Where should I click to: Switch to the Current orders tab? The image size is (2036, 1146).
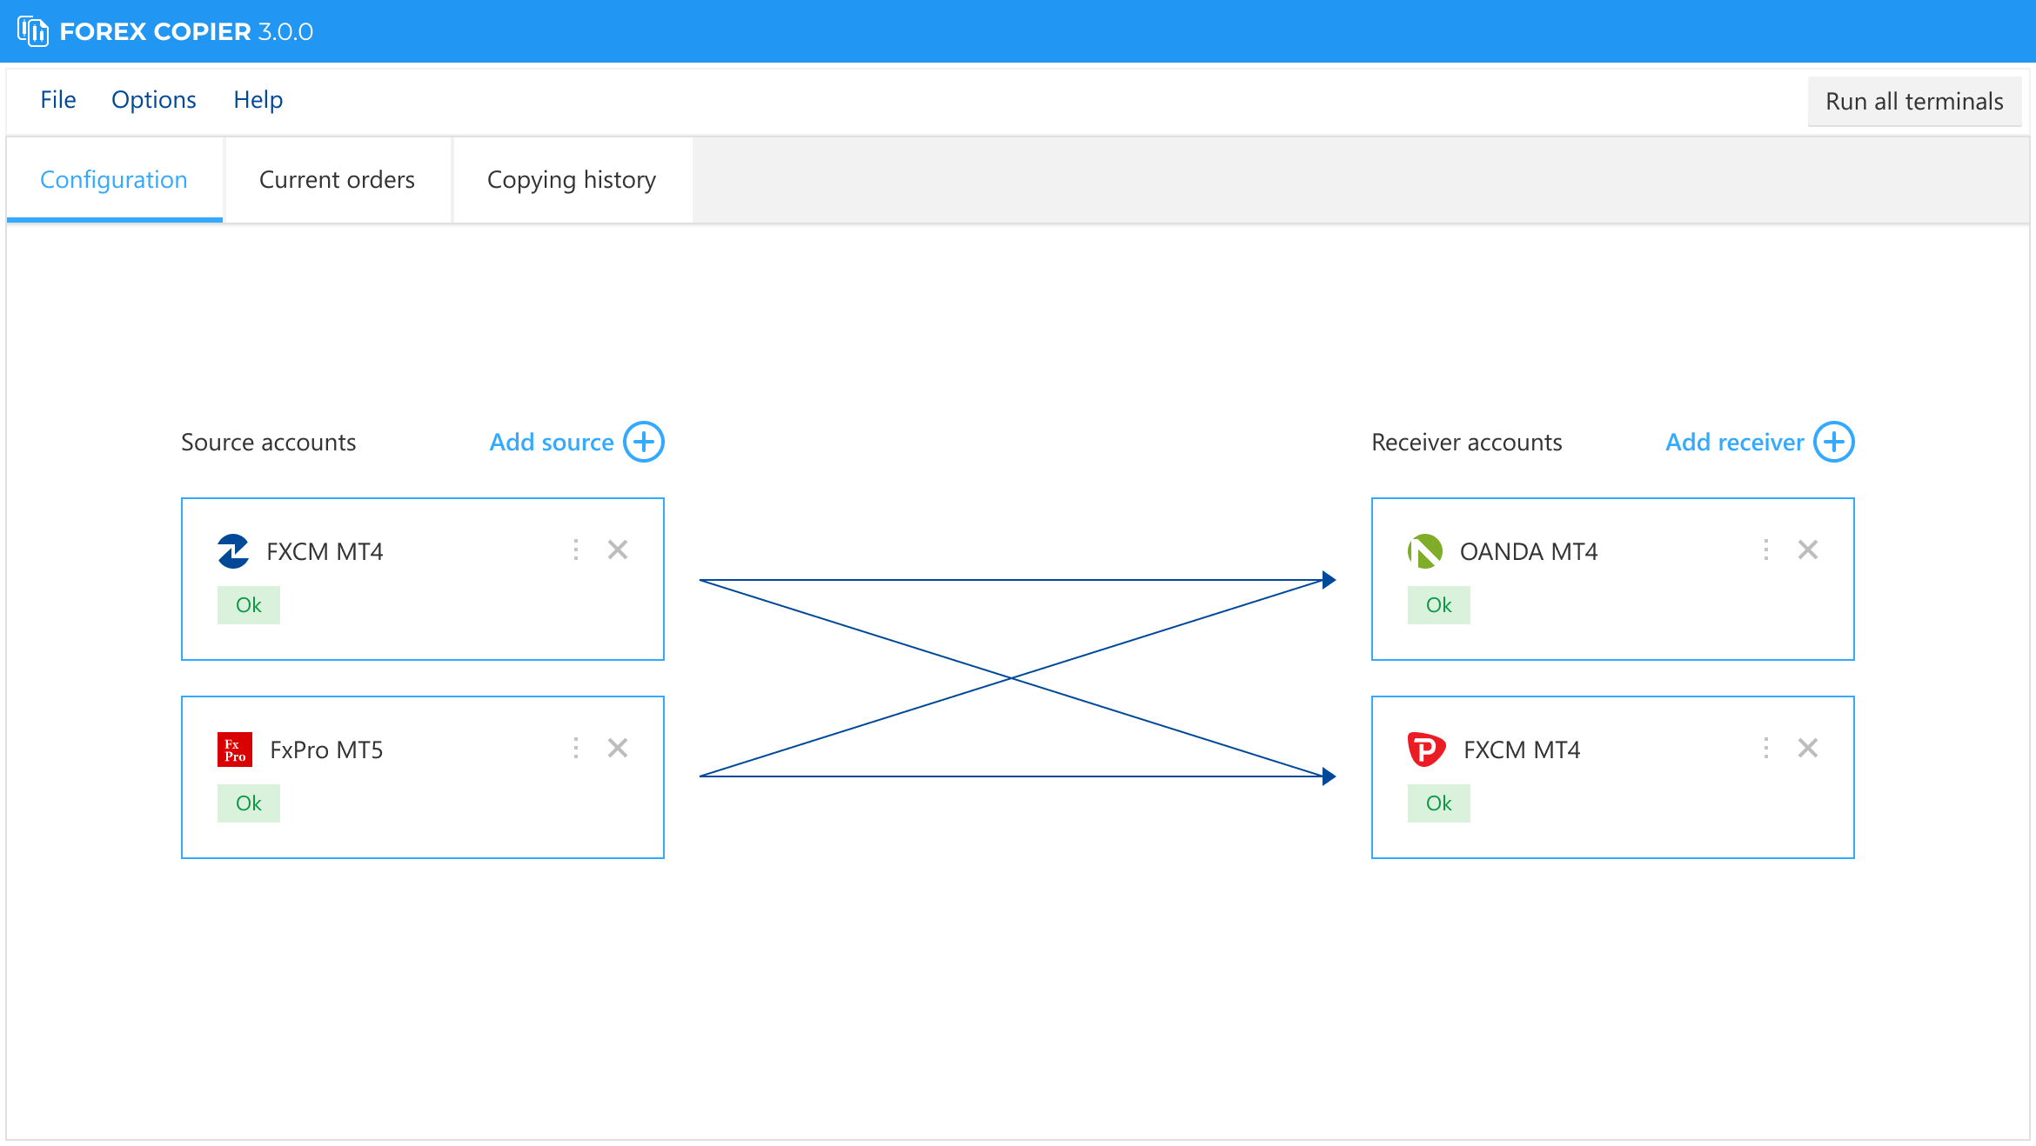(337, 180)
